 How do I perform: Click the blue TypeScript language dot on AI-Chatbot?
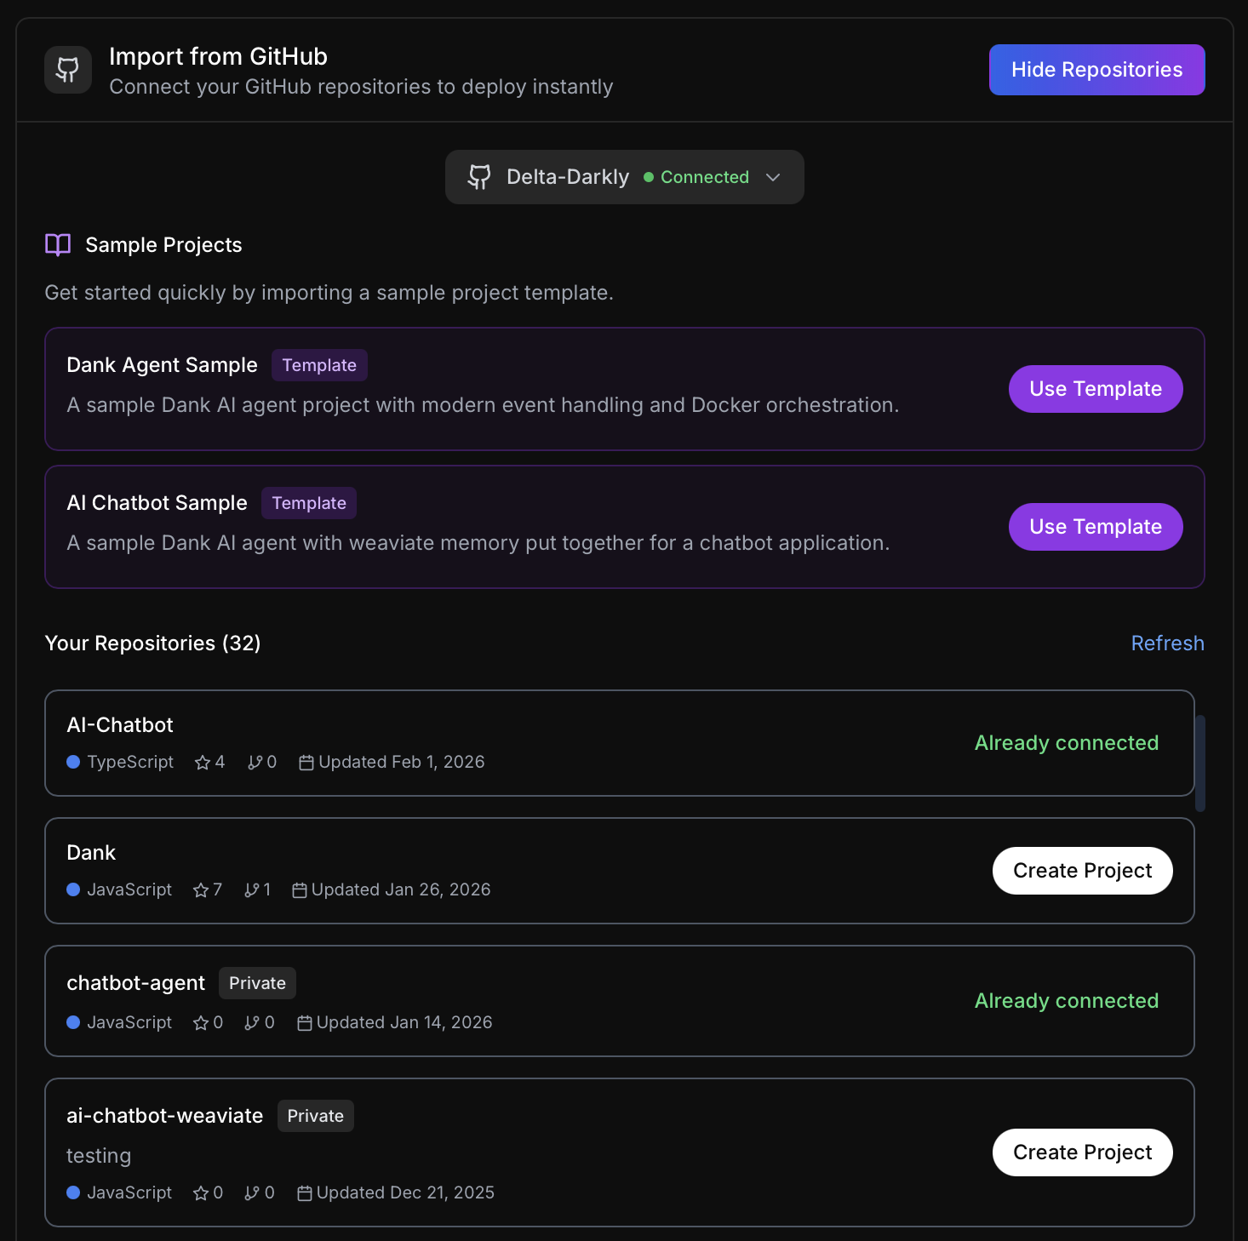point(73,762)
